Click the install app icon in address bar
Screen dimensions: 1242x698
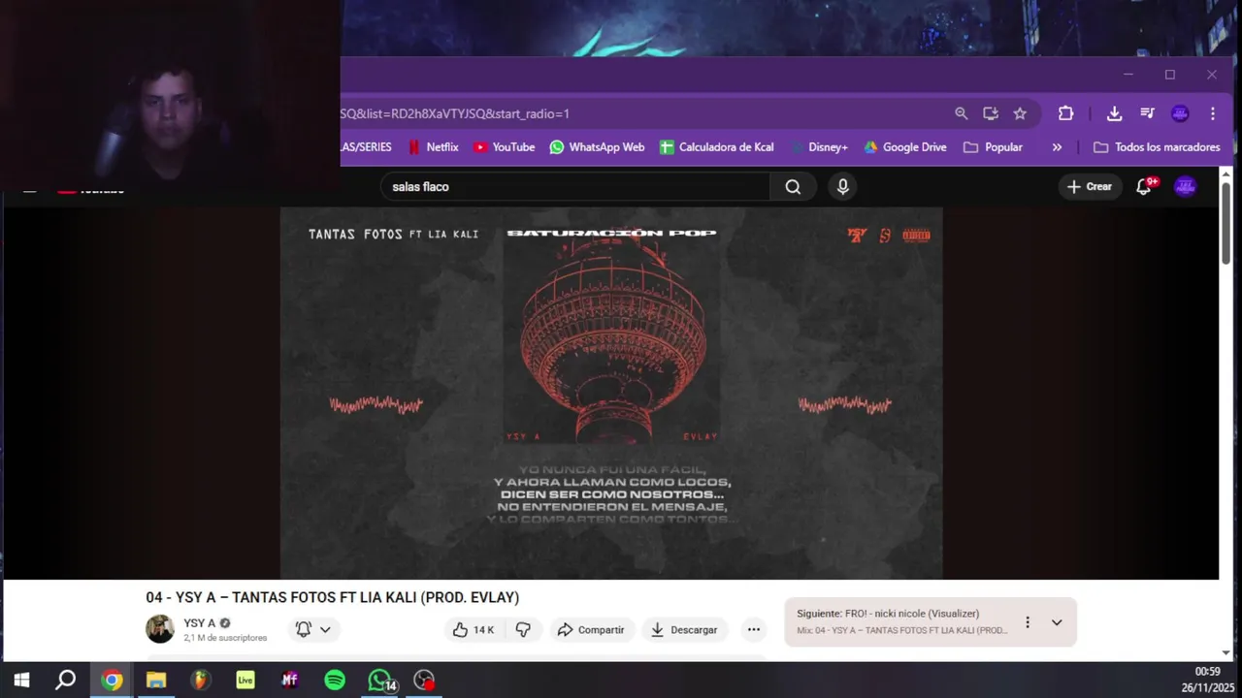pyautogui.click(x=991, y=113)
